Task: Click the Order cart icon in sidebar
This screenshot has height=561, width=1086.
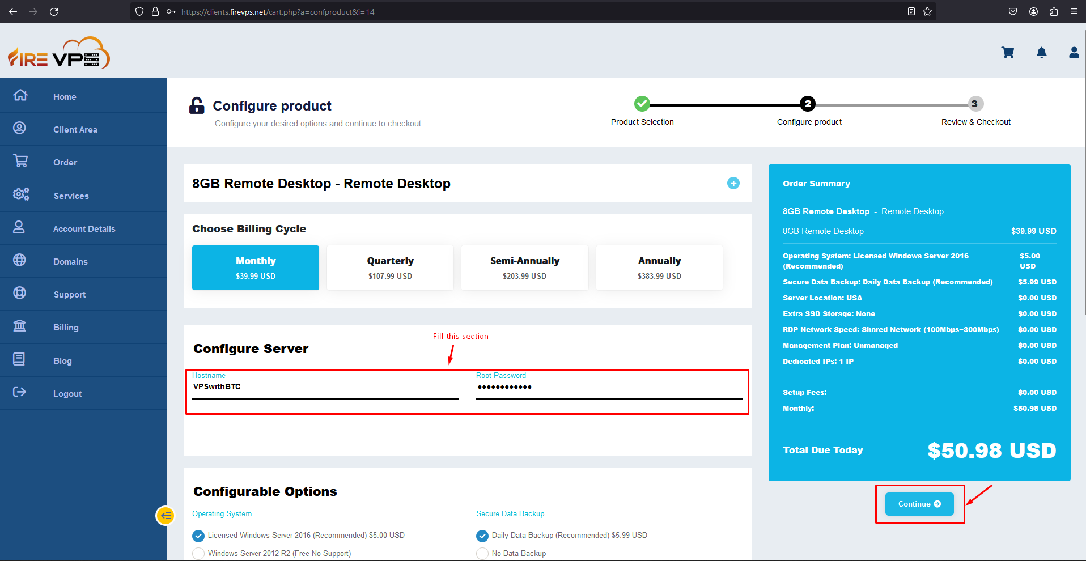Action: 20,161
